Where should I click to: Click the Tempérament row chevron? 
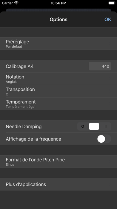pos(110,104)
